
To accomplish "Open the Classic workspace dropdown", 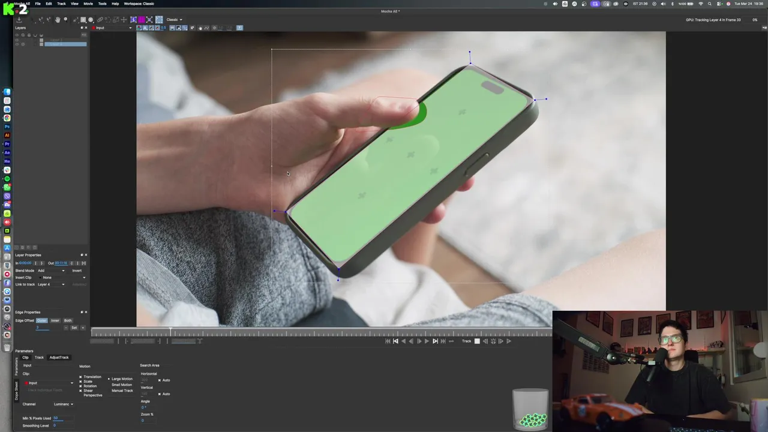I will point(174,19).
